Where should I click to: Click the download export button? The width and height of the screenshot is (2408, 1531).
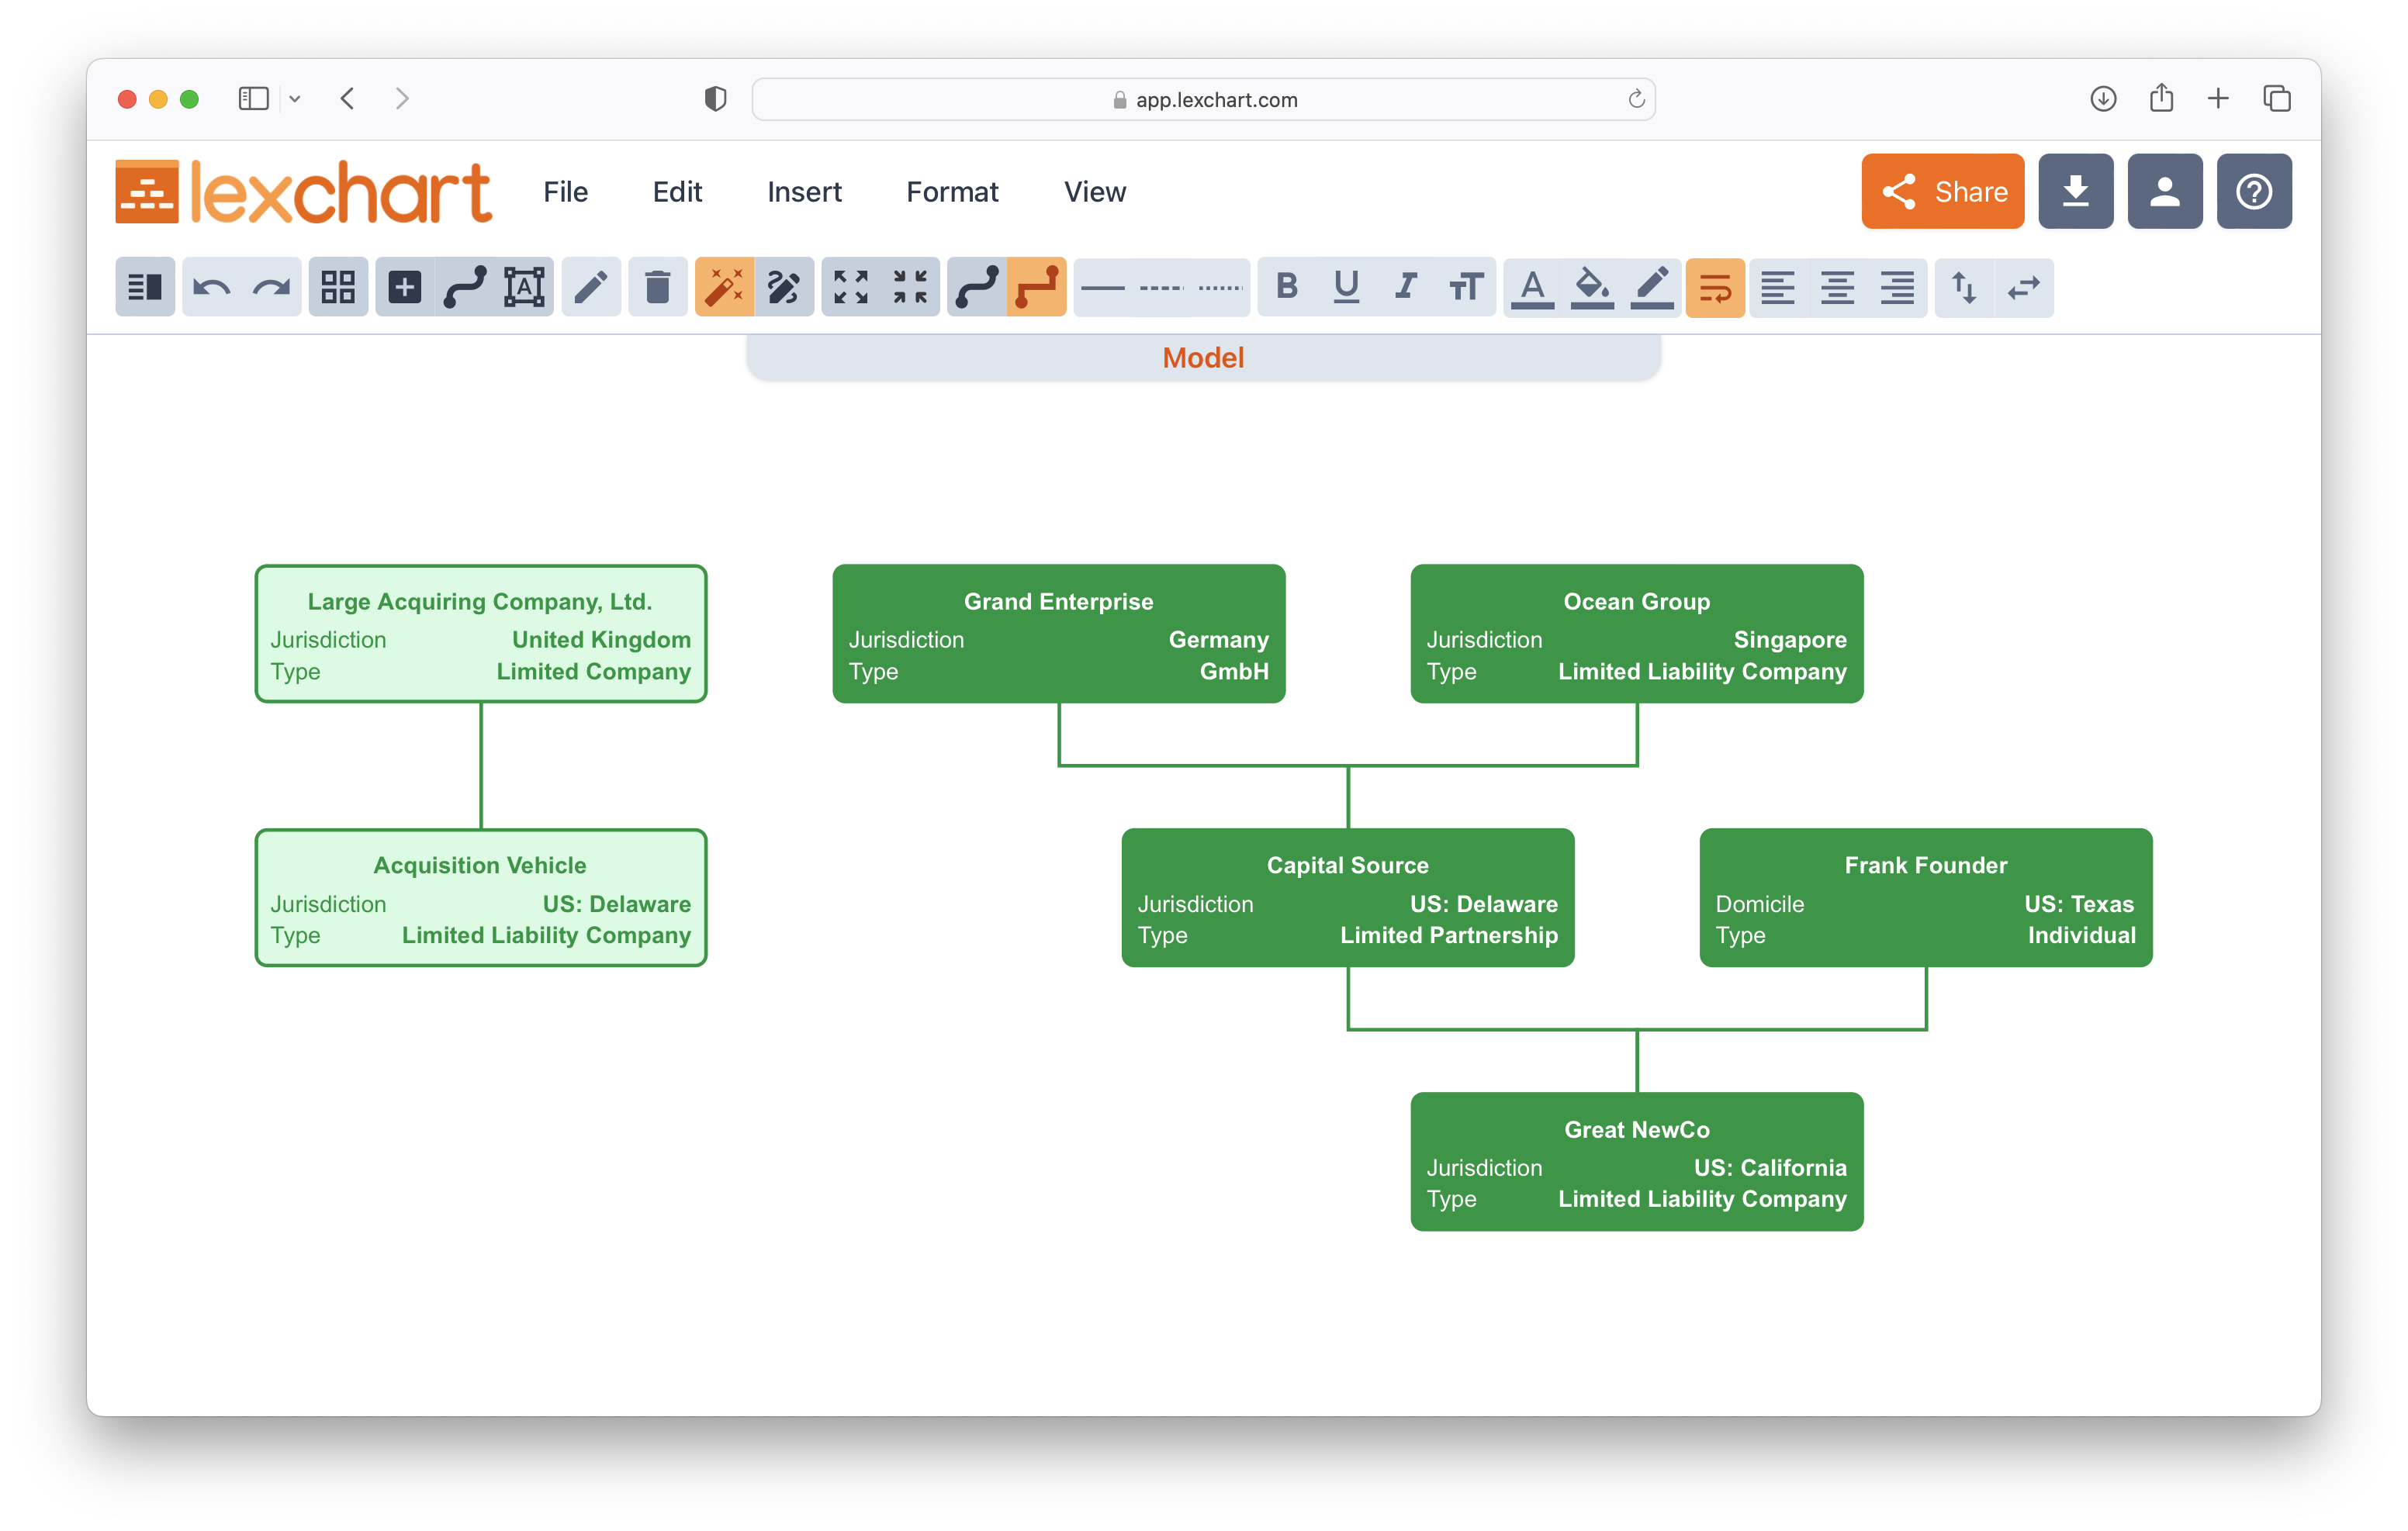[2077, 191]
